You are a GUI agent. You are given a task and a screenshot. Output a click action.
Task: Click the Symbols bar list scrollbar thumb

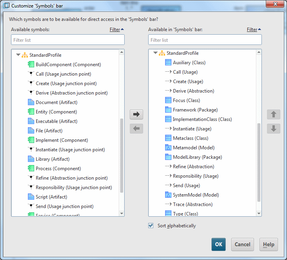(x=259, y=162)
